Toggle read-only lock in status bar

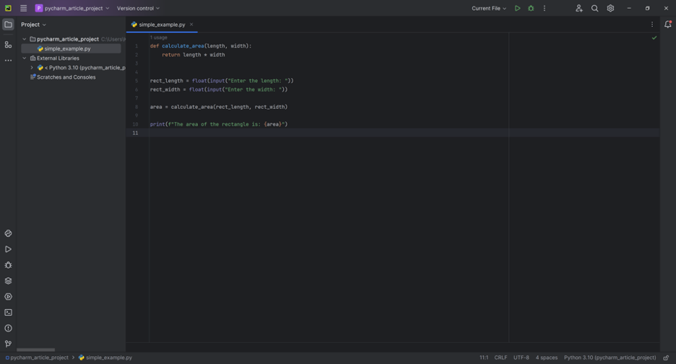(666, 357)
